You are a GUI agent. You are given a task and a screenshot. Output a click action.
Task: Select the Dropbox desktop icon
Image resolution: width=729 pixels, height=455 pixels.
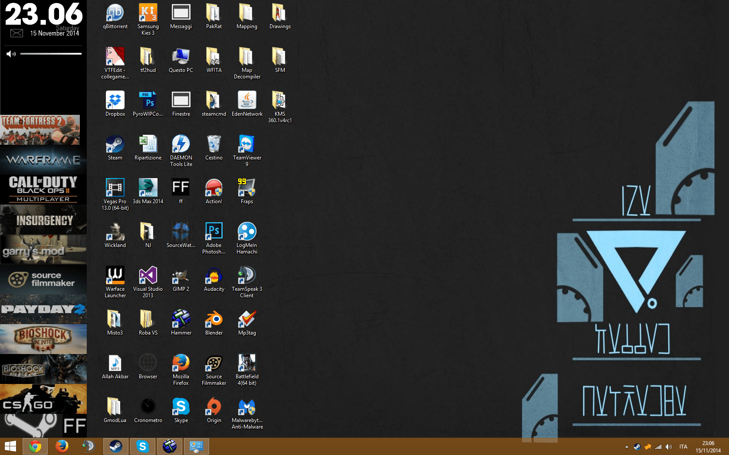point(115,101)
